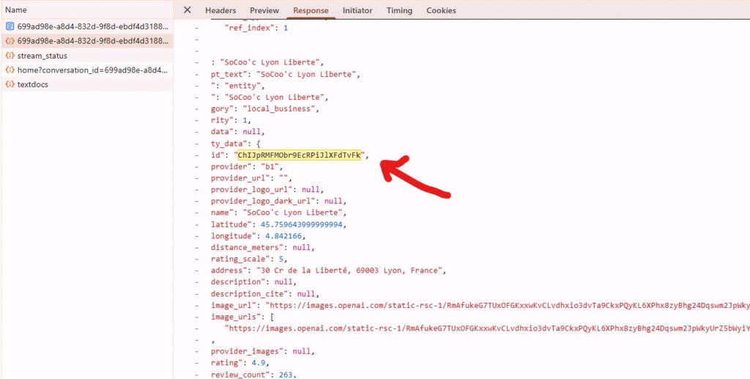Close the request details panel
This screenshot has width=750, height=379.
point(187,10)
